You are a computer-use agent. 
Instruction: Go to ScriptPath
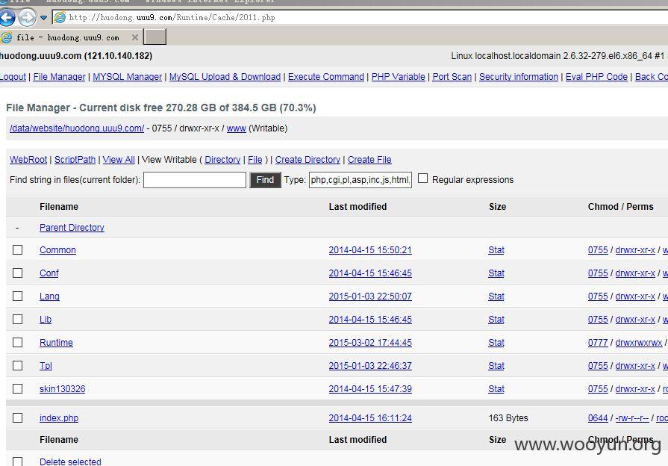(x=75, y=160)
